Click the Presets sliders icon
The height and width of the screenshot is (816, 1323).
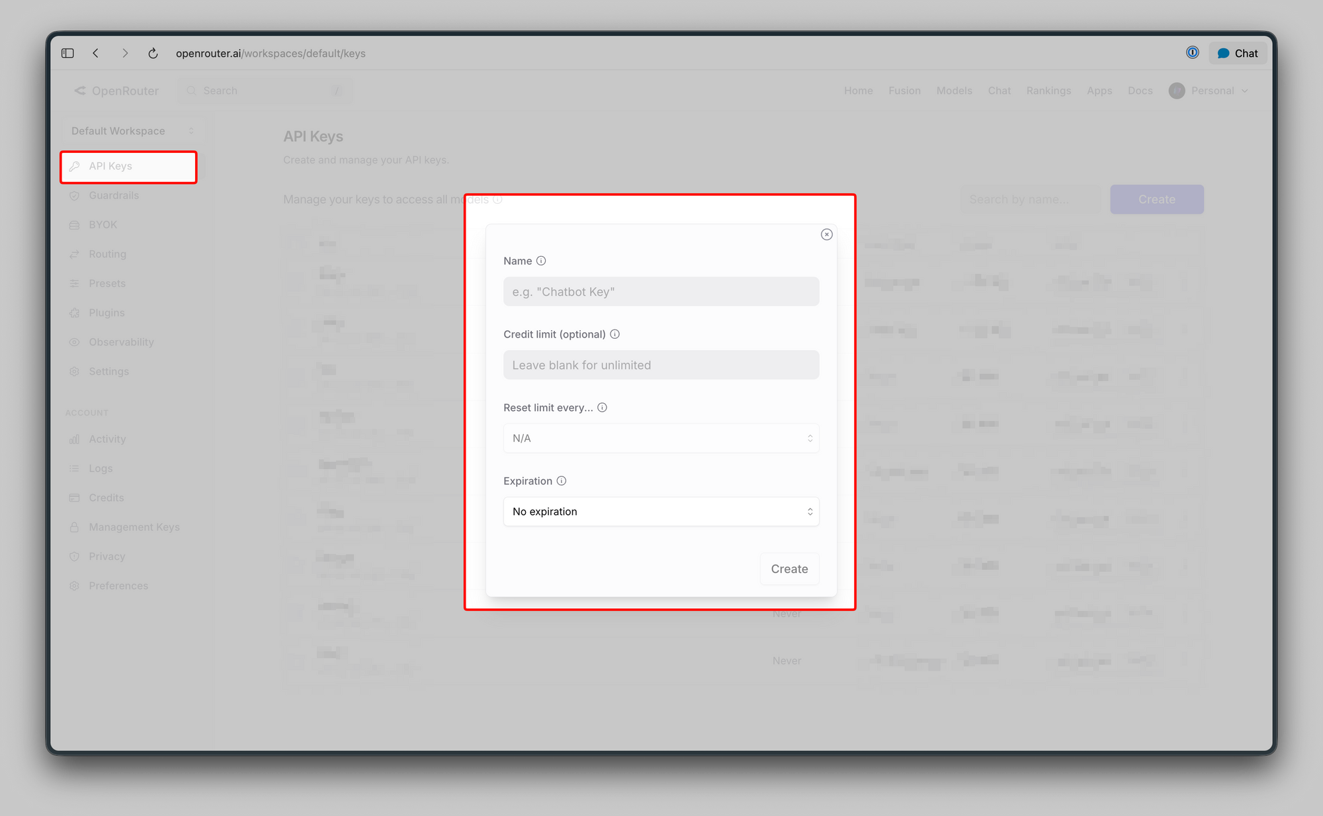click(x=74, y=283)
